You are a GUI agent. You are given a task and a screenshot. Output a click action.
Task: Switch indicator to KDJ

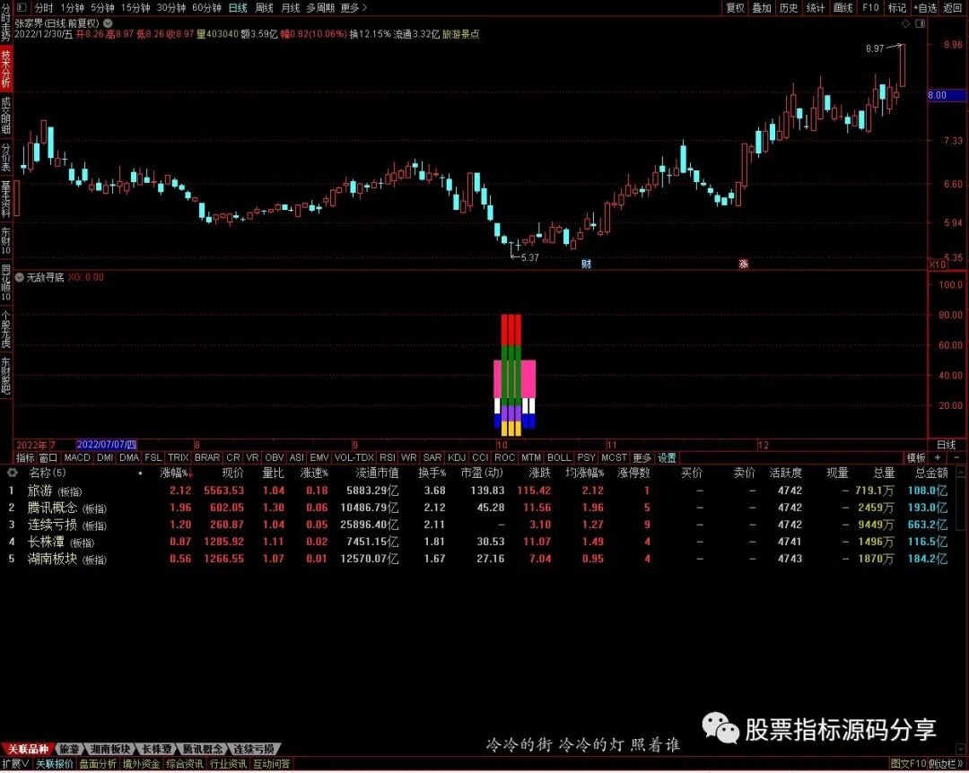pyautogui.click(x=457, y=458)
